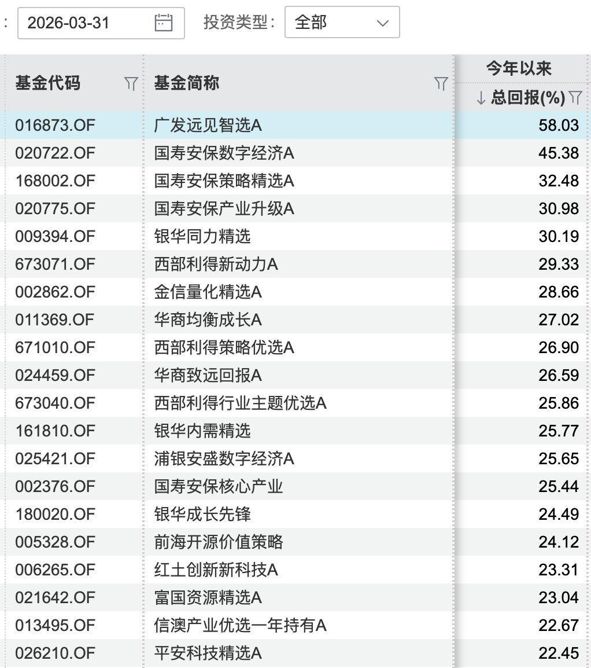Select the 华商均衡成长A fund
This screenshot has height=668, width=591.
(x=208, y=320)
